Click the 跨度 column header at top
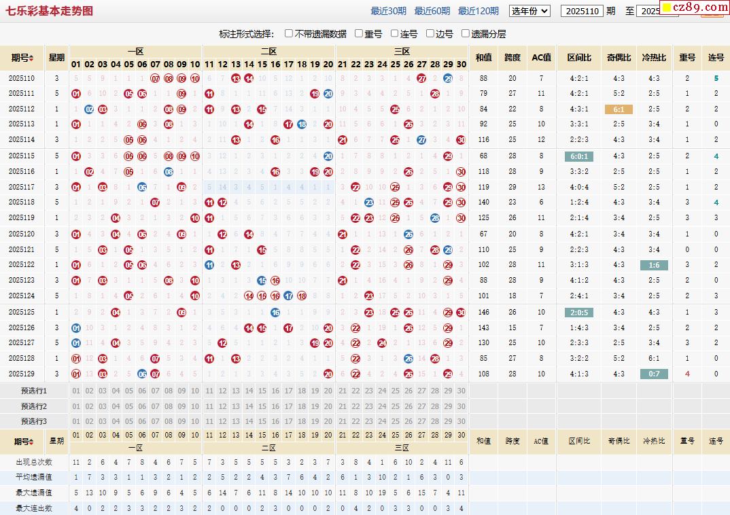The height and width of the screenshot is (515, 730). 512,58
